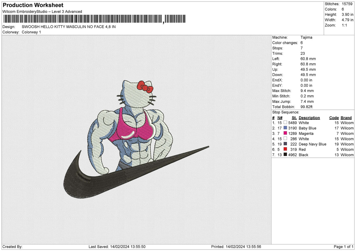Click 'Wilcom EmbroideryStudio – Level 3 Advanced' text
356x251 pixels.
(42, 12)
